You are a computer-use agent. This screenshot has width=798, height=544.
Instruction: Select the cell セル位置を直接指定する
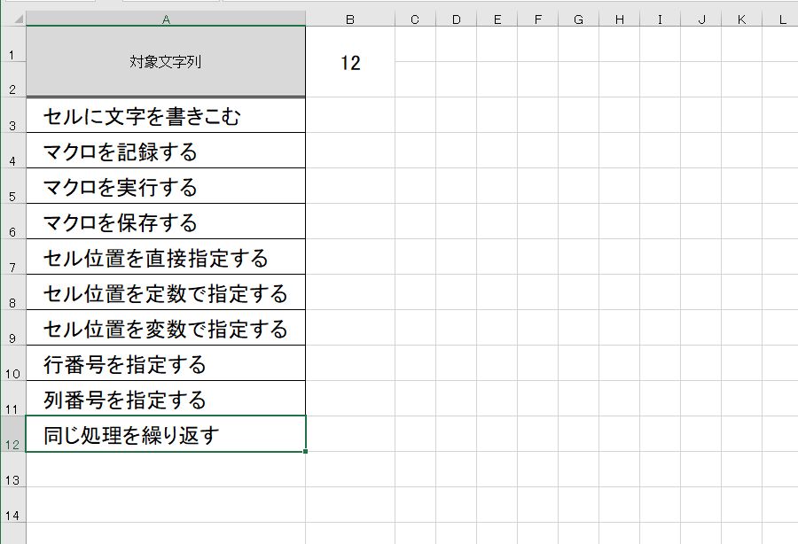click(166, 257)
